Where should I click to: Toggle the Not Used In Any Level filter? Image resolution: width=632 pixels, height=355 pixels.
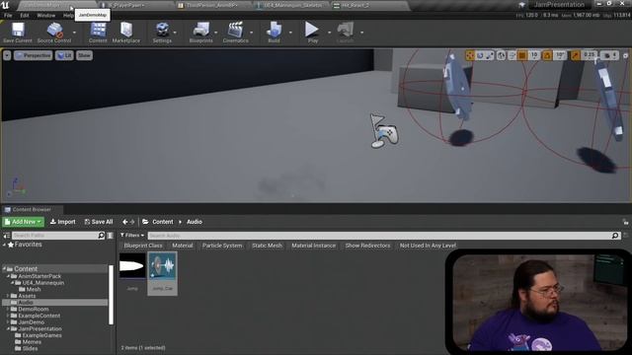coord(428,246)
